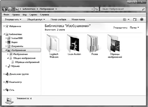The width and height of the screenshot is (148, 107).
Task: Expand the Избранное tree node
Action: [4, 26]
